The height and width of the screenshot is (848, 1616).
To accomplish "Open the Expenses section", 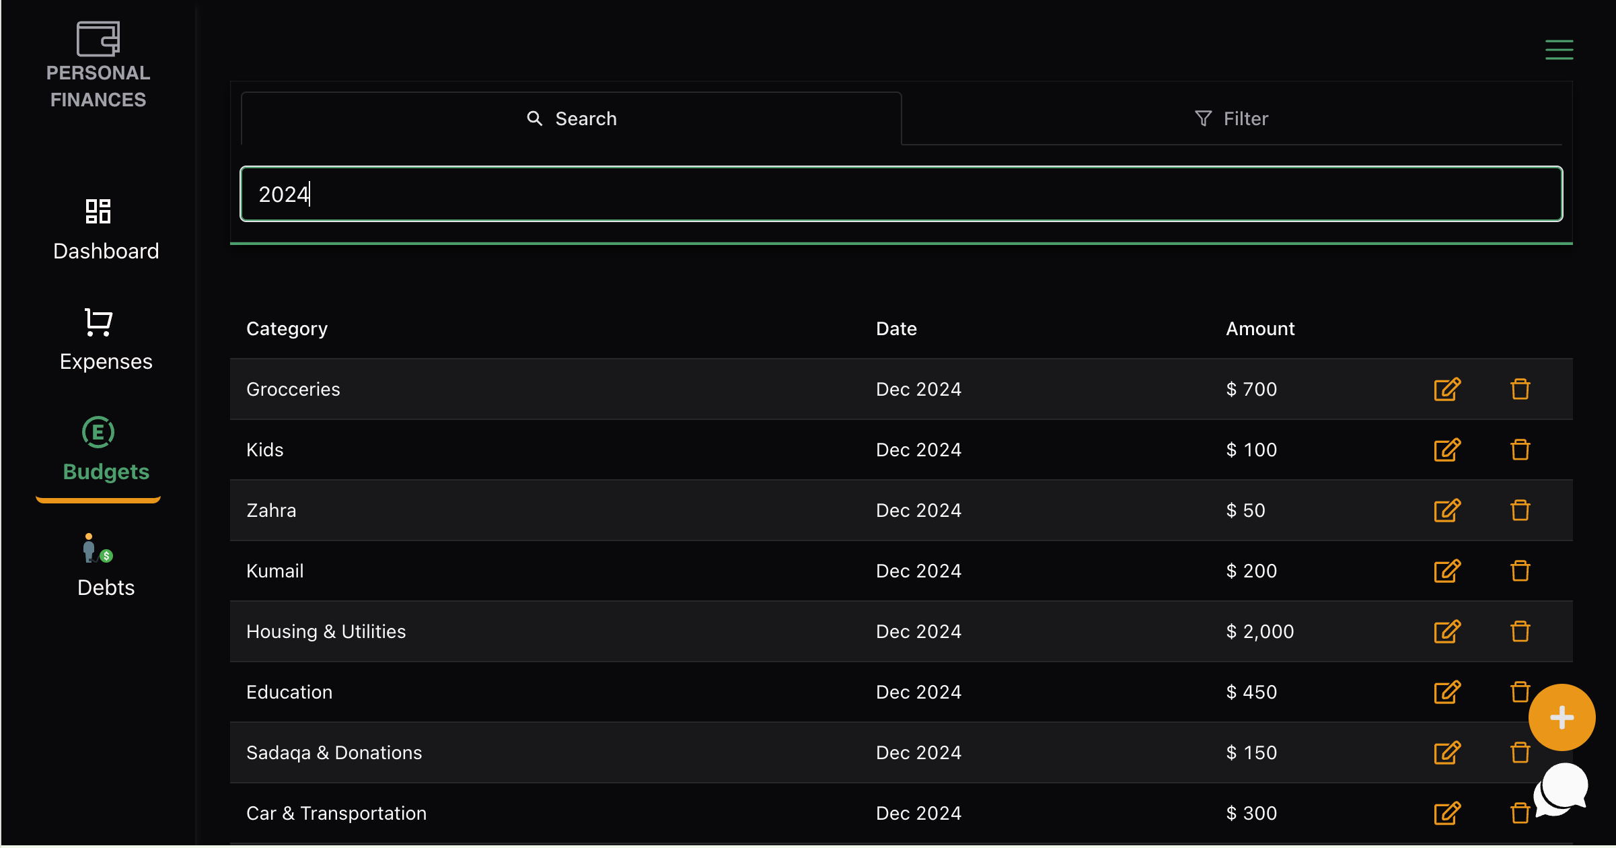I will (106, 341).
